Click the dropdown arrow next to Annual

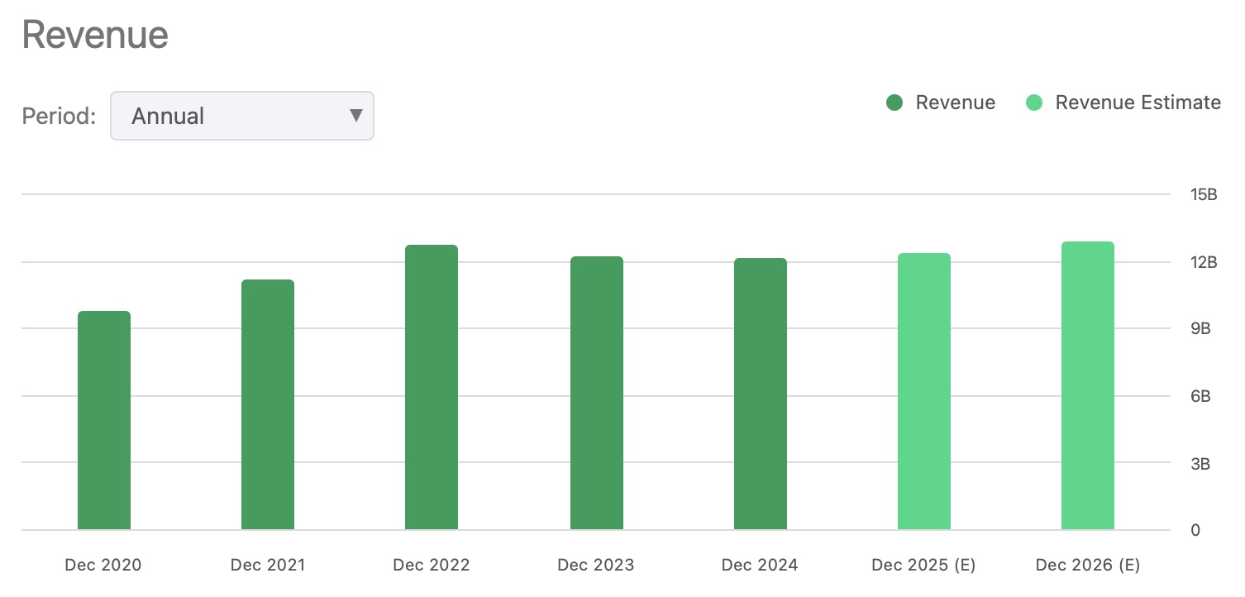pyautogui.click(x=356, y=116)
